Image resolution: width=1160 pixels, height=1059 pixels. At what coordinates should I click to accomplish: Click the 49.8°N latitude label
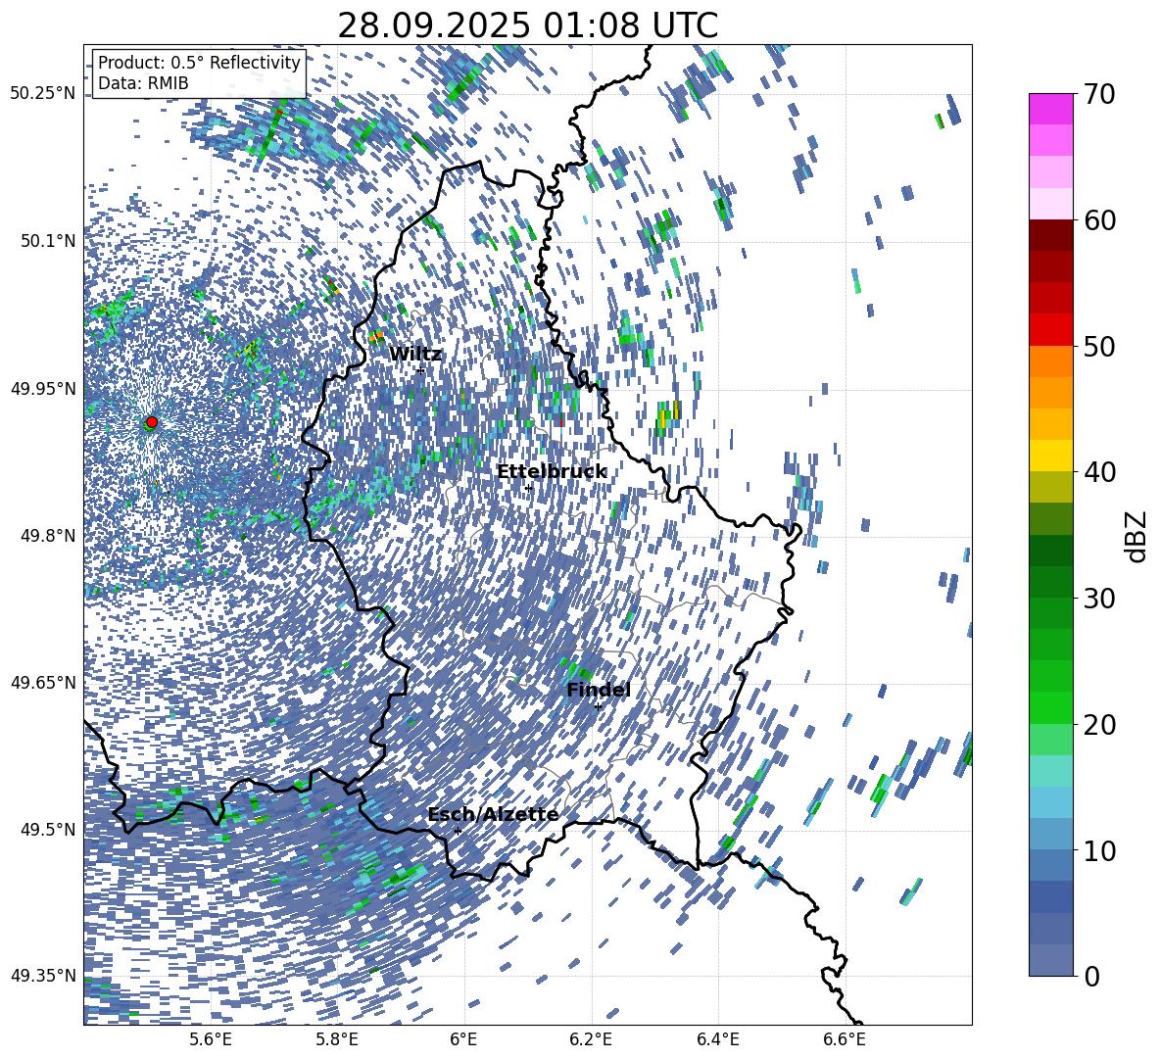coord(47,536)
